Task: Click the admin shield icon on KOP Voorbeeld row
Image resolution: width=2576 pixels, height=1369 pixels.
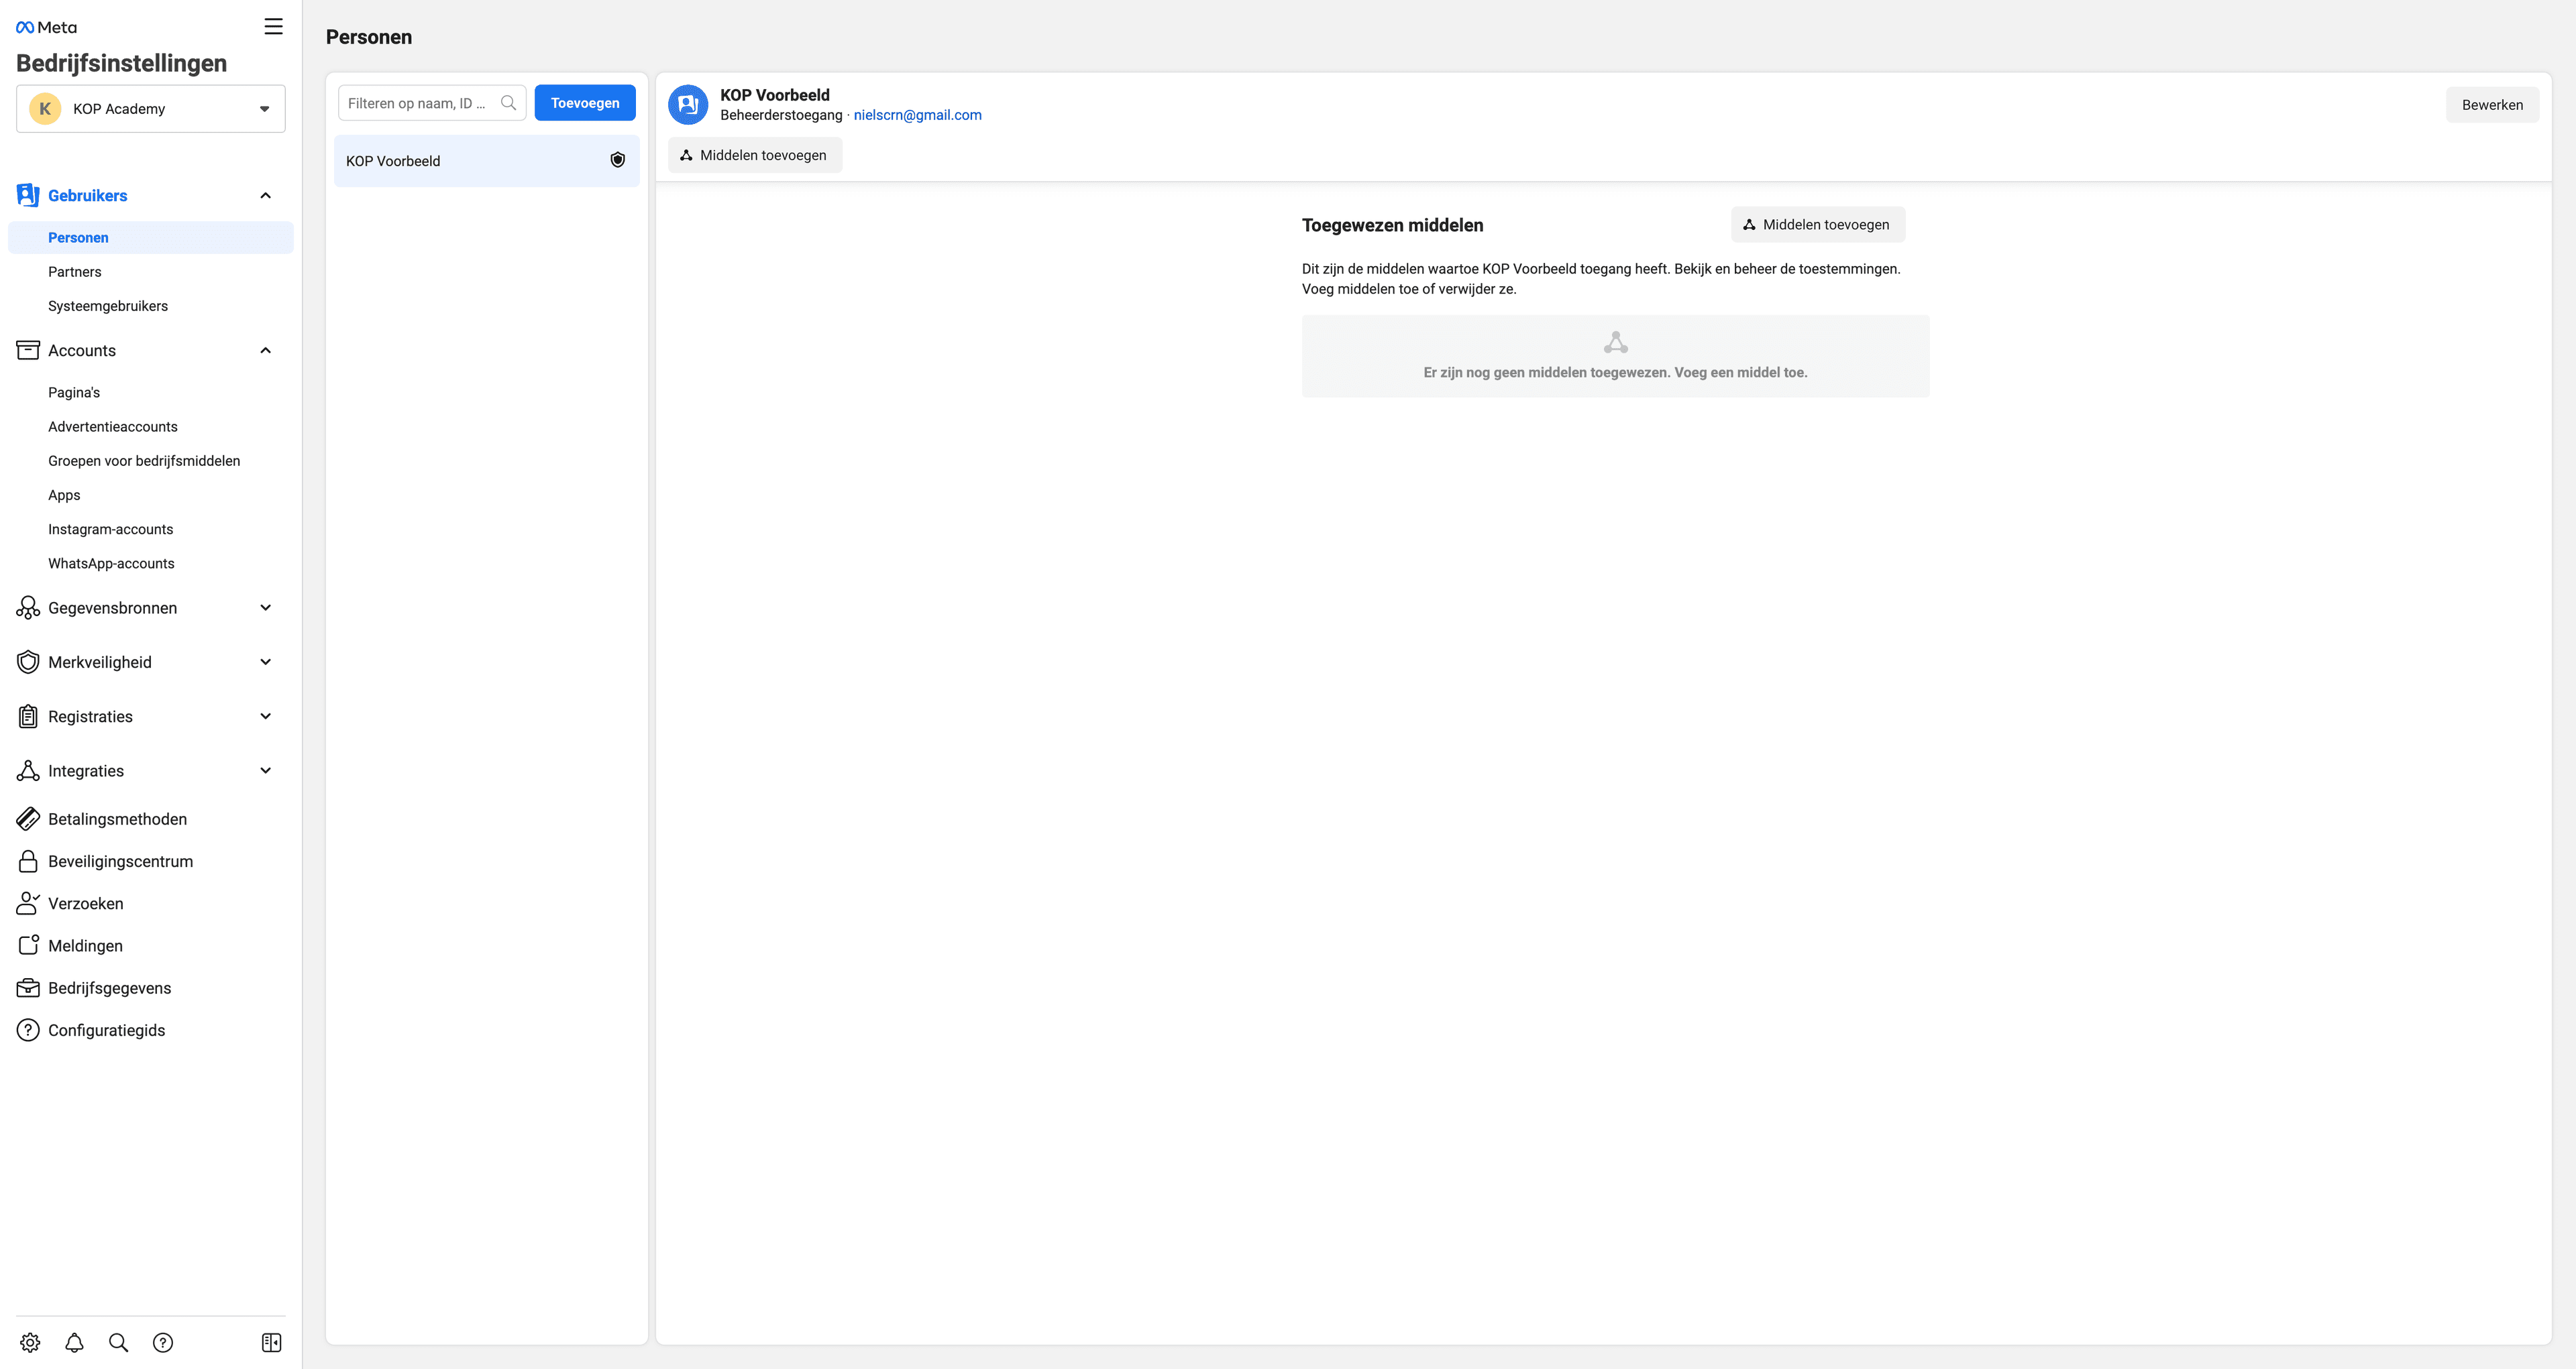Action: tap(618, 160)
